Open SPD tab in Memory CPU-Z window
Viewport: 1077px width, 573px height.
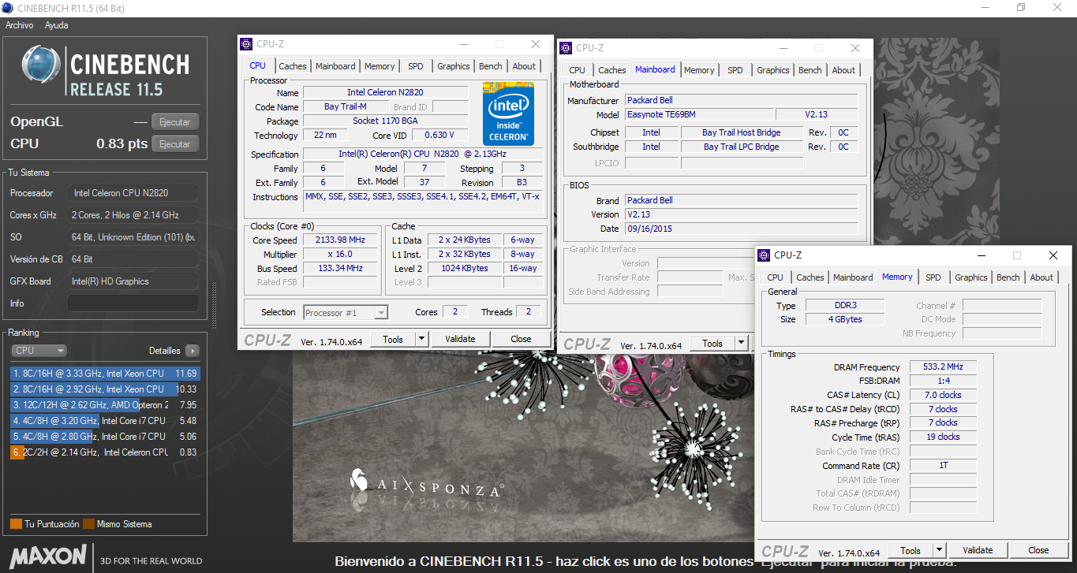(933, 277)
